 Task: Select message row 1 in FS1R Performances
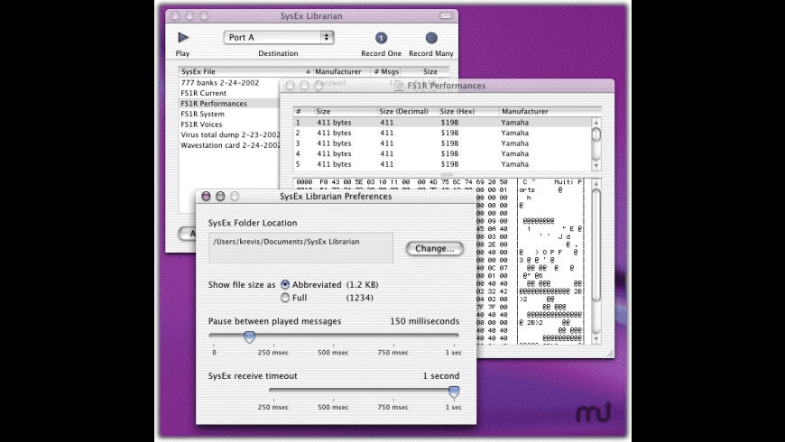point(442,122)
